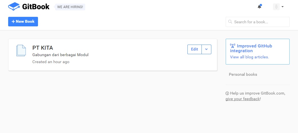
Task: Click the user avatar icon
Action: pyautogui.click(x=276, y=7)
